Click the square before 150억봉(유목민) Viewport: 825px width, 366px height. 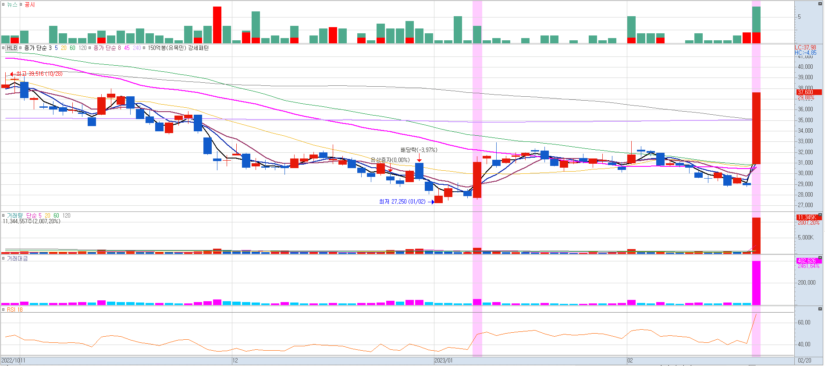coord(144,48)
